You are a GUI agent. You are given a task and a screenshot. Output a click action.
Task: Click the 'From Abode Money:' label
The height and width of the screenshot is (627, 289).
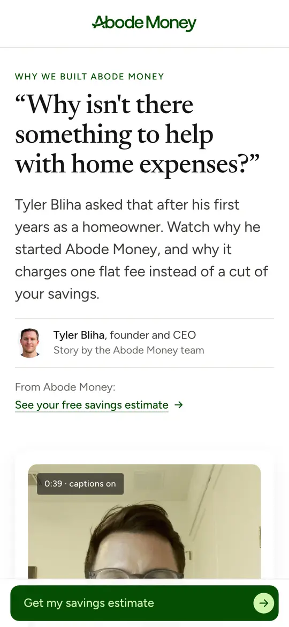65,387
